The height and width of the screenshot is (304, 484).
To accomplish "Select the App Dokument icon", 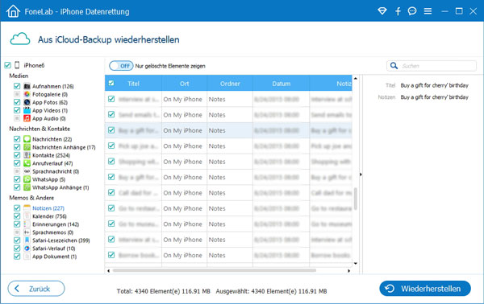I will (x=27, y=256).
